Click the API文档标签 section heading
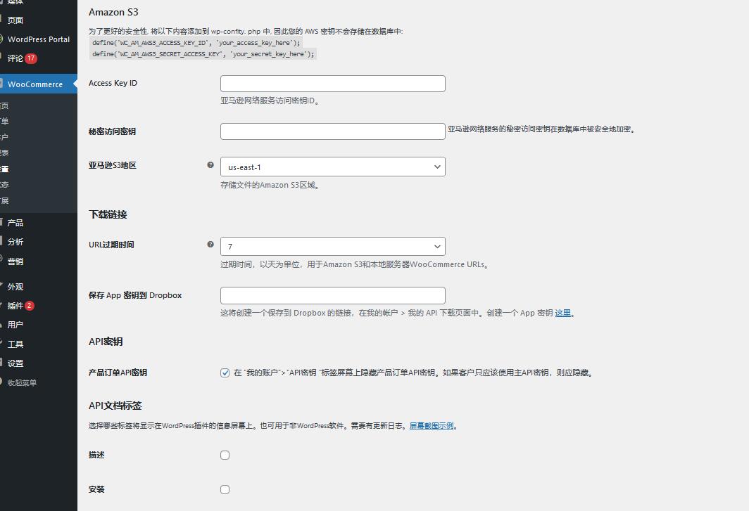The image size is (749, 511). click(x=115, y=406)
